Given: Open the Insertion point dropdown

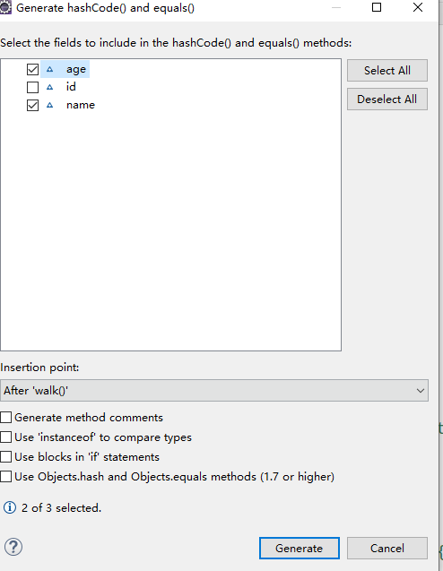Looking at the screenshot, I should coord(214,391).
